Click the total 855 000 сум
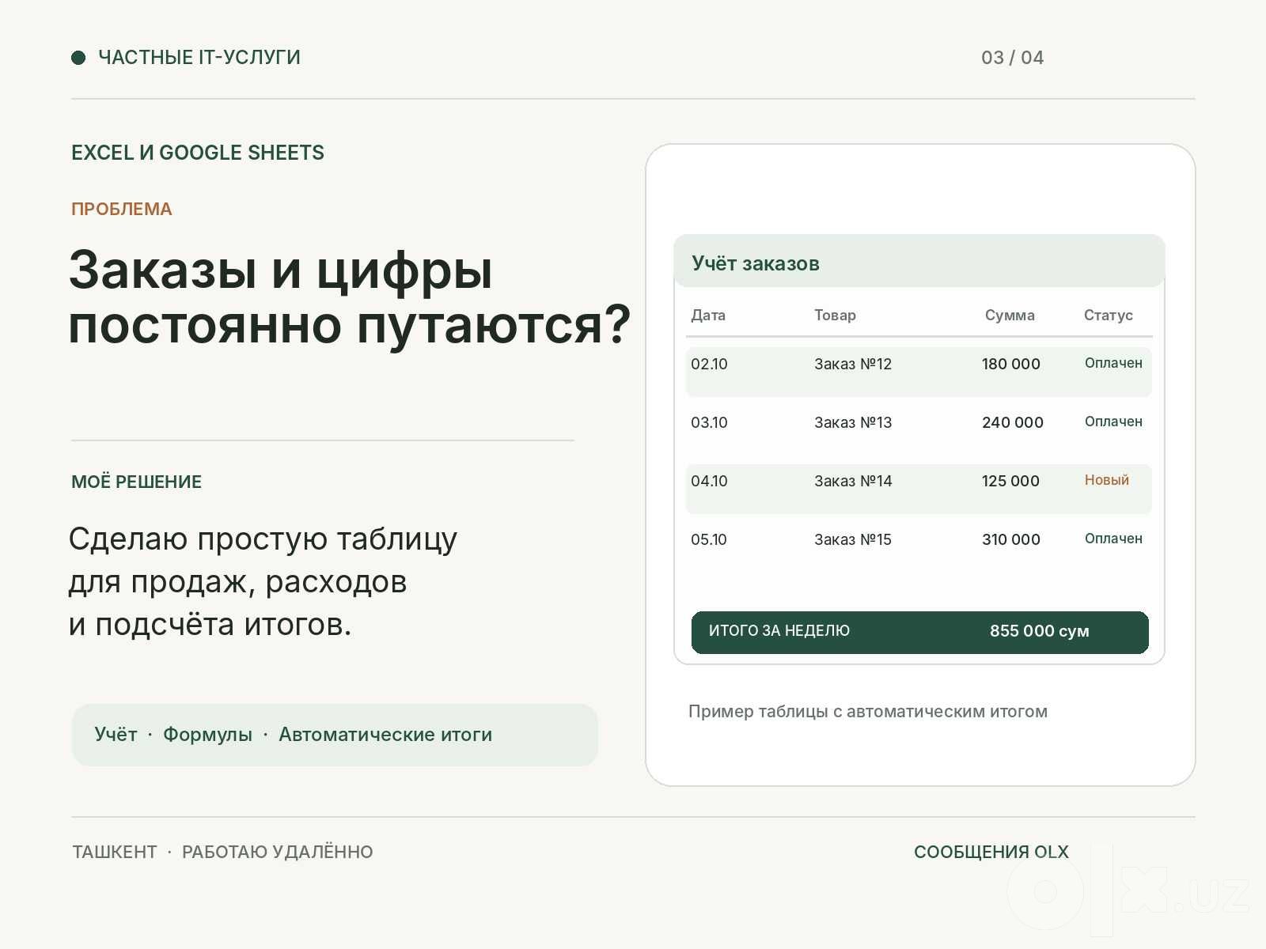This screenshot has width=1266, height=949. (1039, 631)
